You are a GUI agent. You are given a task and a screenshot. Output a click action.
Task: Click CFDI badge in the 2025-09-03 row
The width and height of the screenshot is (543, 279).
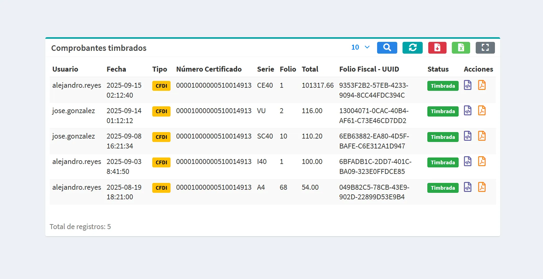[x=161, y=162]
